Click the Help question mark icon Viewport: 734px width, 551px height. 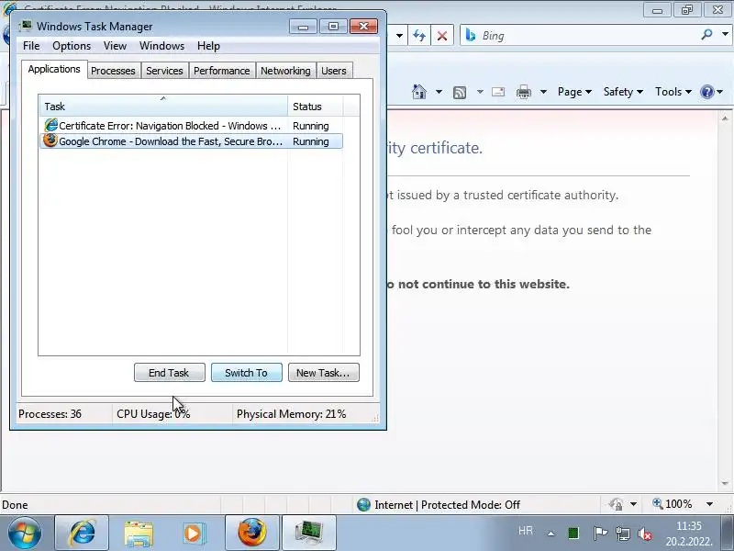click(x=707, y=92)
